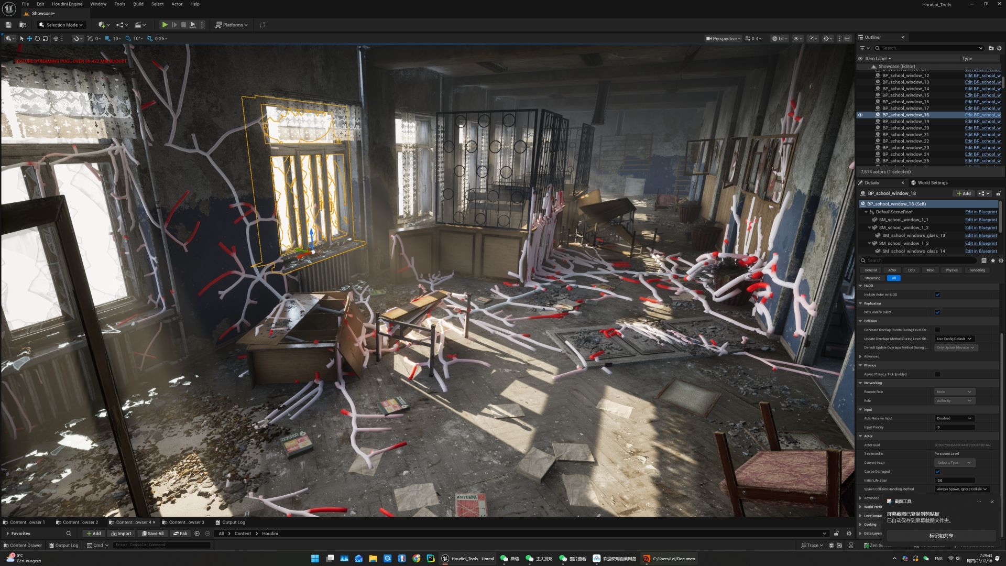
Task: Open the Platforms dropdown
Action: 232,25
